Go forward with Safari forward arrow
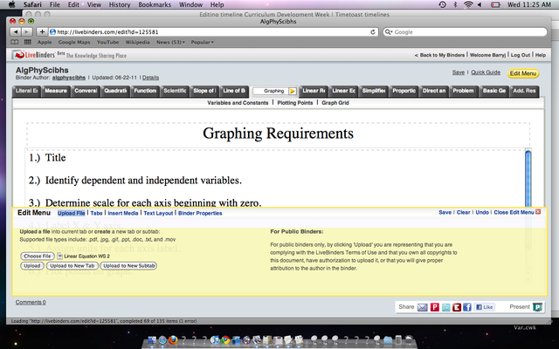 point(27,31)
